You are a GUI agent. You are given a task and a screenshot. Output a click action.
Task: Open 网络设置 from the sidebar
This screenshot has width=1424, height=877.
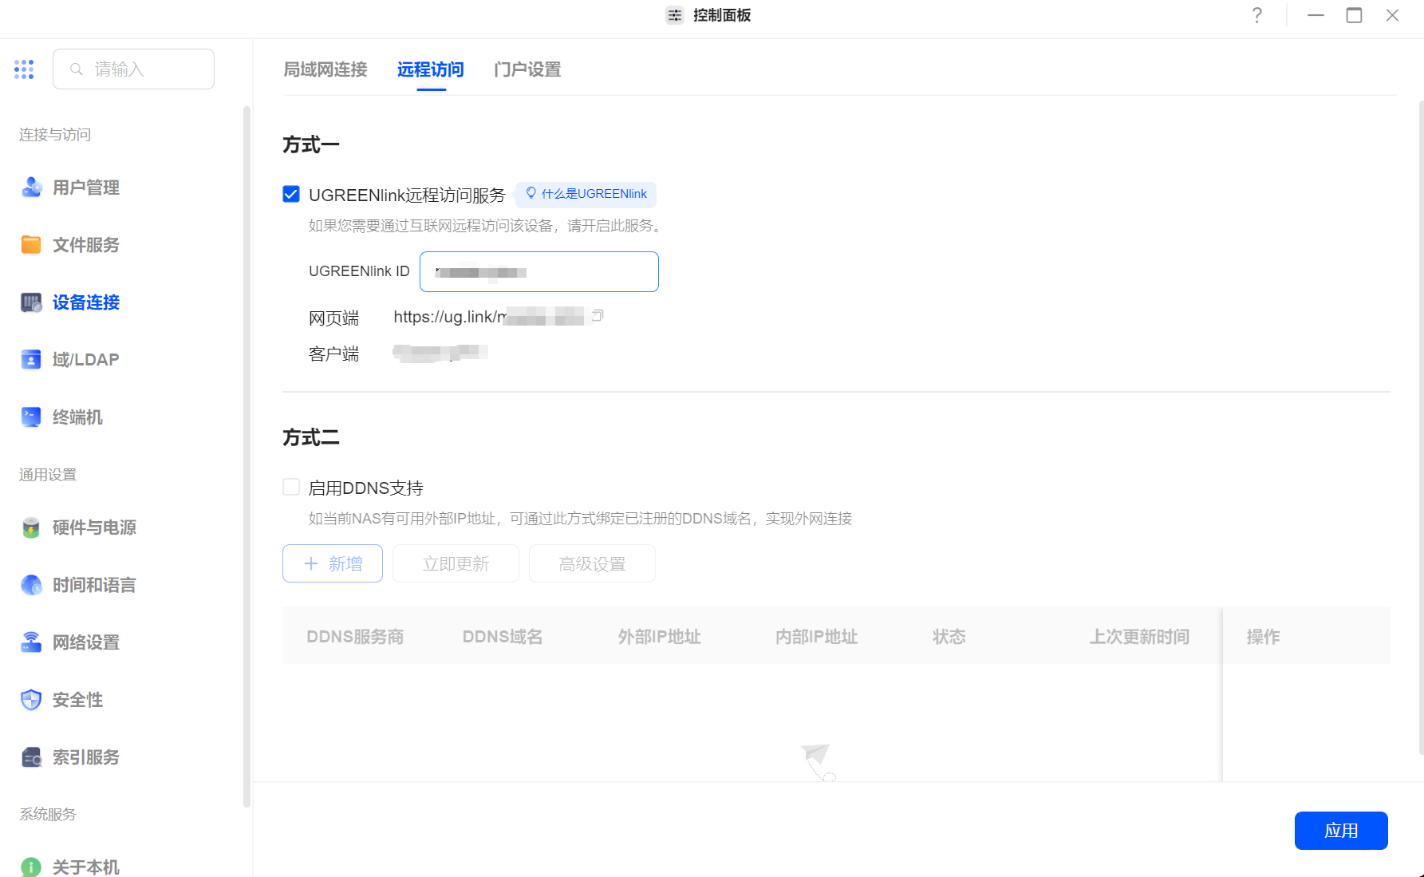click(85, 642)
